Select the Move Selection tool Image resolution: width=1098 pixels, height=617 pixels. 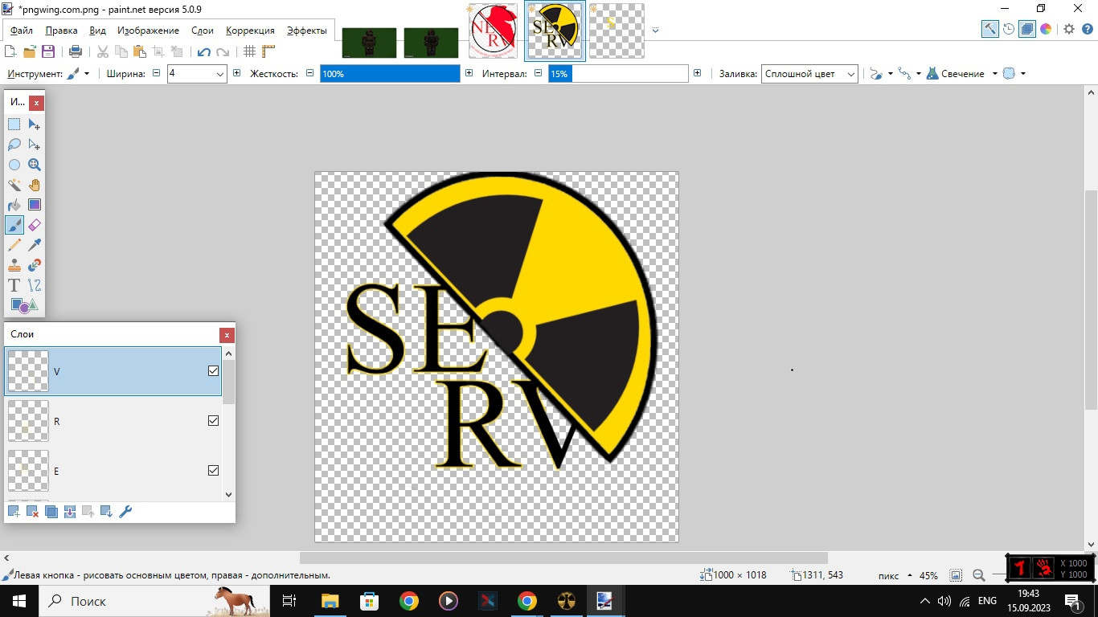[35, 145]
